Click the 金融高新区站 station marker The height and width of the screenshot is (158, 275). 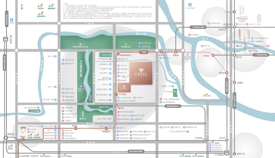(x=118, y=54)
